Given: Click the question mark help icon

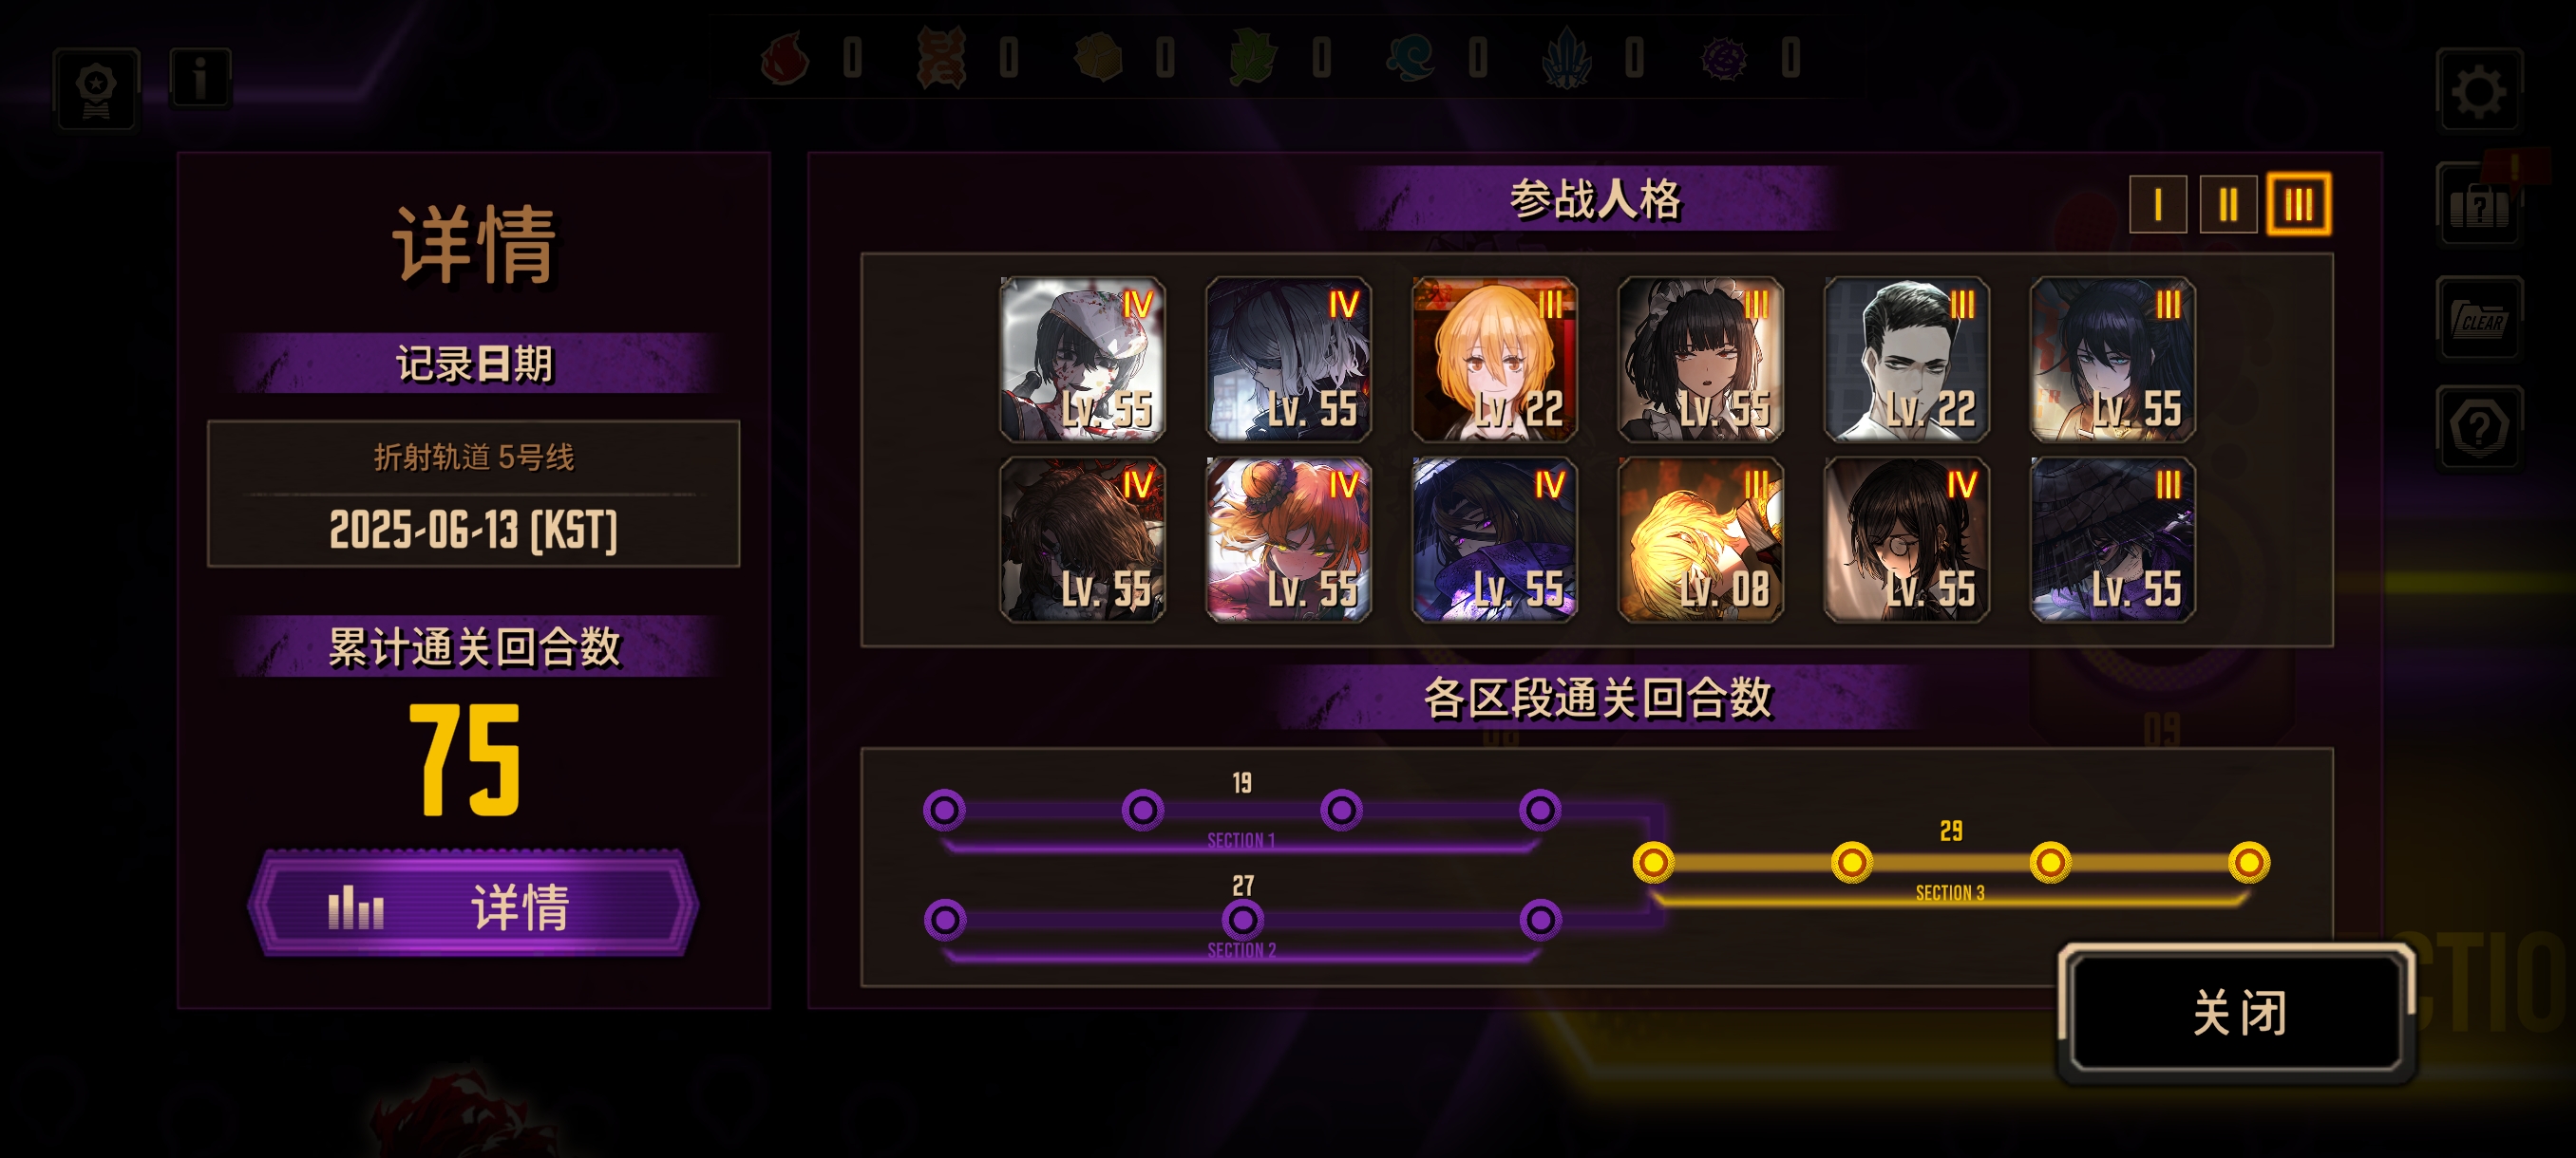Looking at the screenshot, I should point(2479,428).
